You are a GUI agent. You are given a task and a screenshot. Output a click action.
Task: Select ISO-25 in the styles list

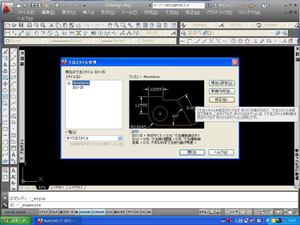coord(78,87)
